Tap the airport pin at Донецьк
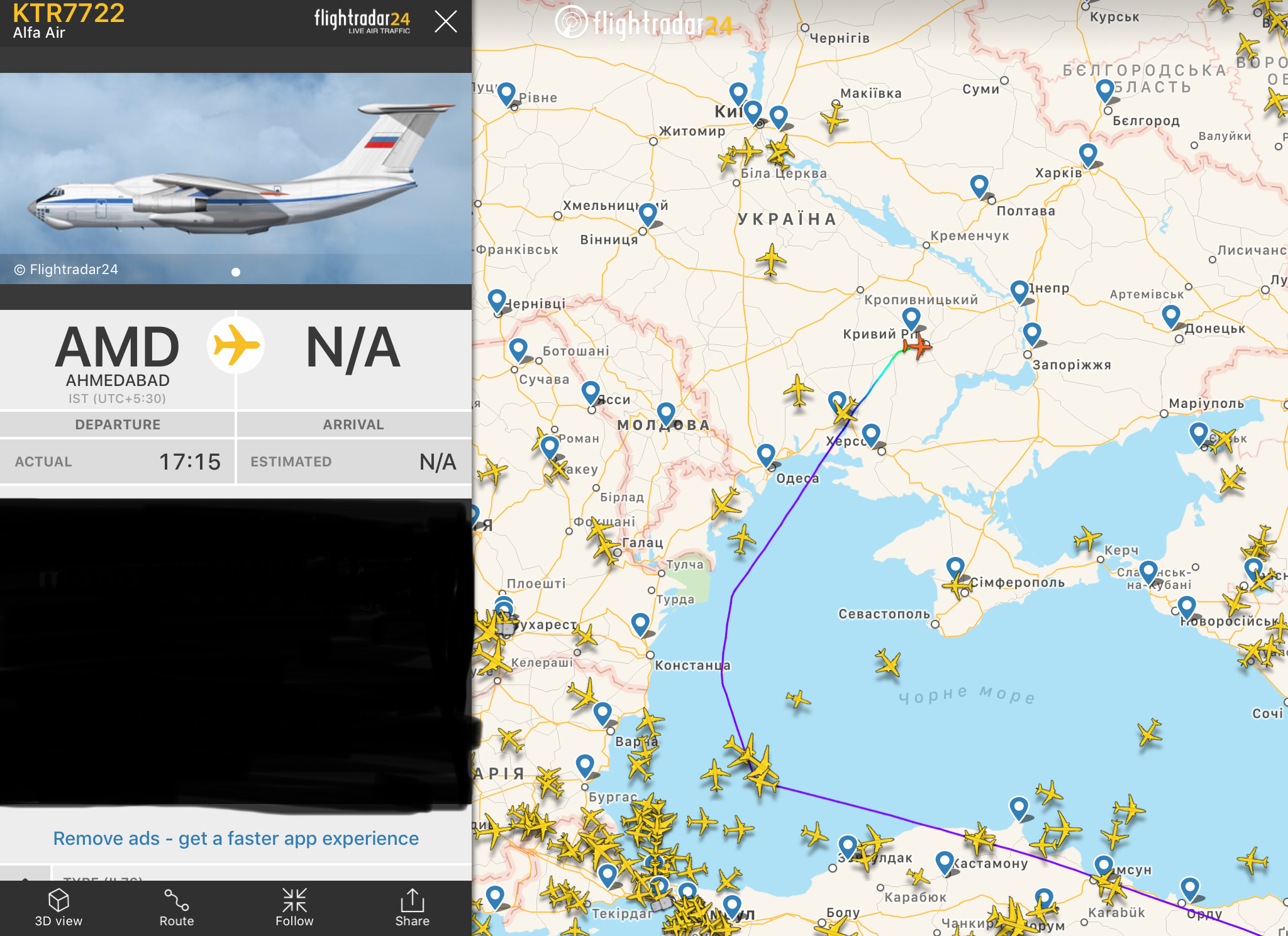The image size is (1288, 936). click(x=1171, y=316)
